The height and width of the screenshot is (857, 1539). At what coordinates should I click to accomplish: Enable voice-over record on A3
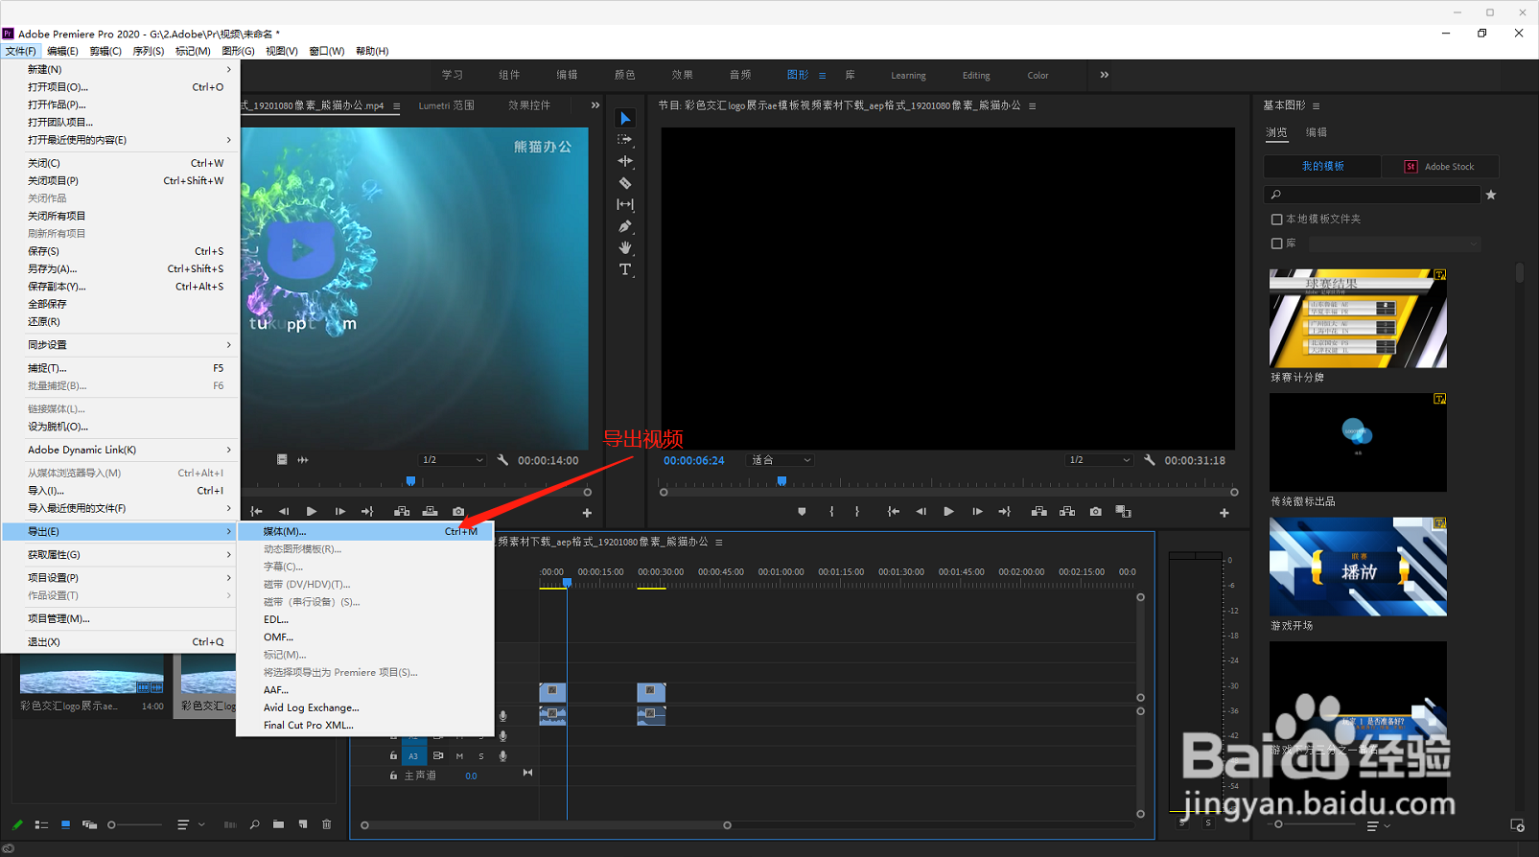pyautogui.click(x=502, y=755)
